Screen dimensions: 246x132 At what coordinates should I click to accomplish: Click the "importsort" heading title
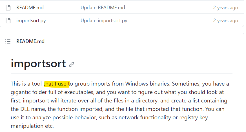(38, 64)
